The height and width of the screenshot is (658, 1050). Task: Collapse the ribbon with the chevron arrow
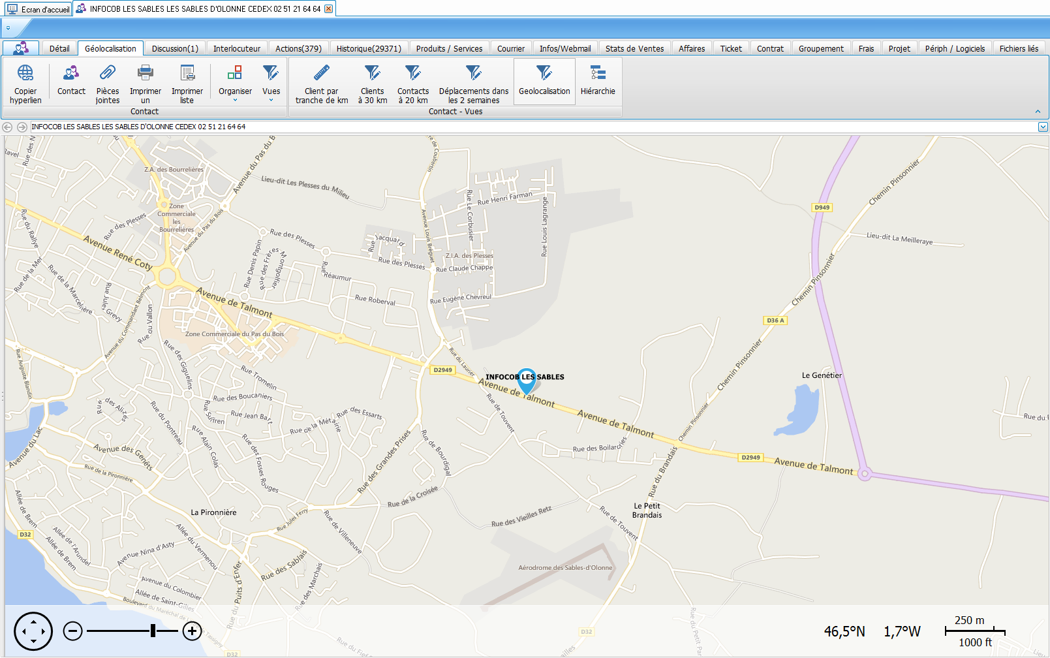[1038, 112]
